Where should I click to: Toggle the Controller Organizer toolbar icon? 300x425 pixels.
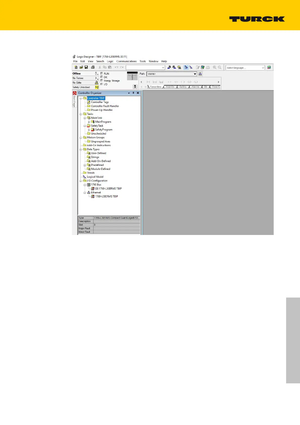click(x=186, y=67)
